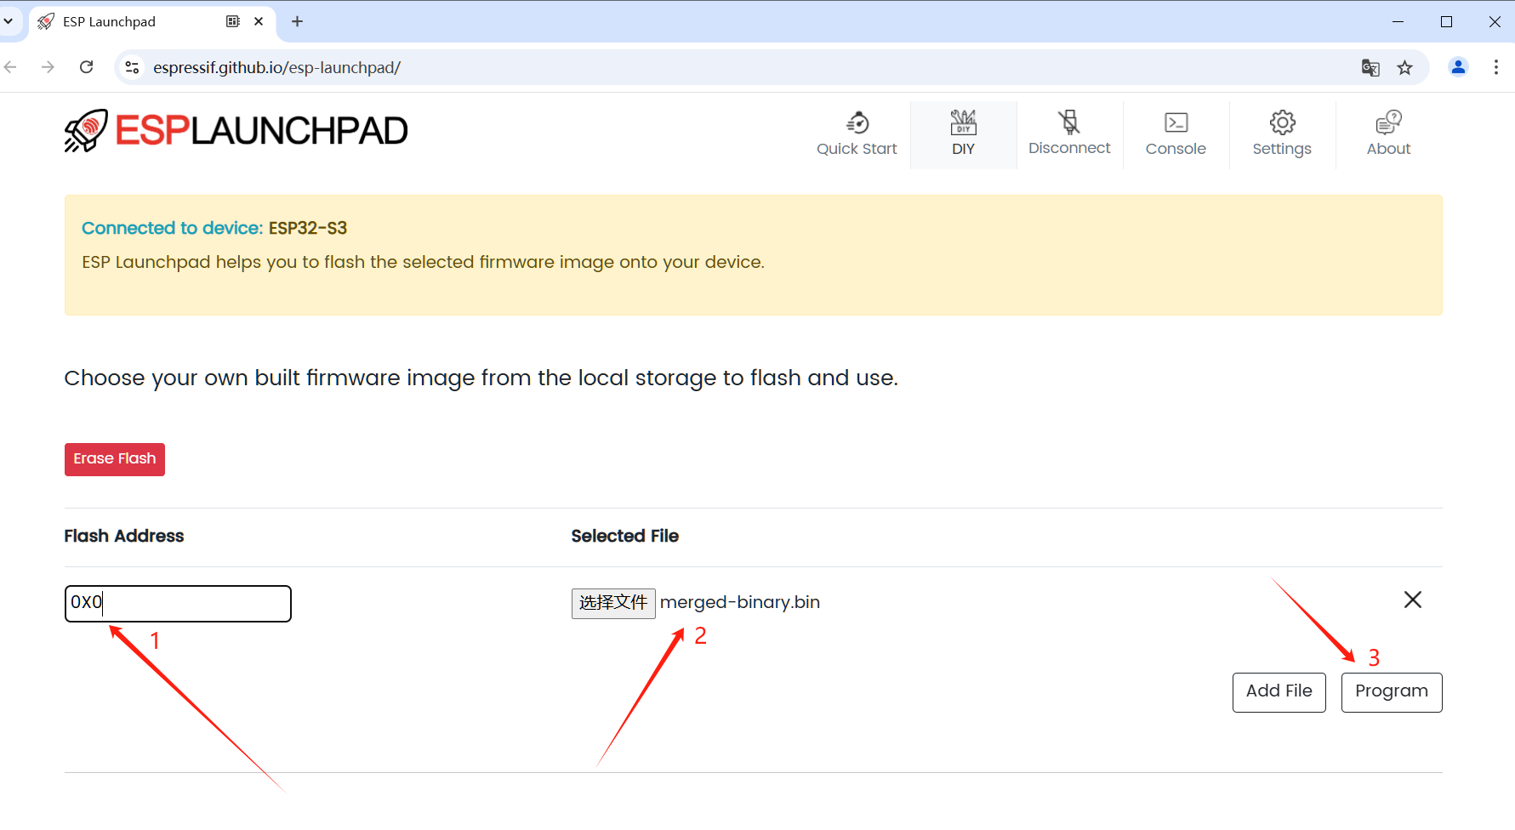The image size is (1515, 830).
Task: Open Chrome's three-dot menu
Action: 1495,67
